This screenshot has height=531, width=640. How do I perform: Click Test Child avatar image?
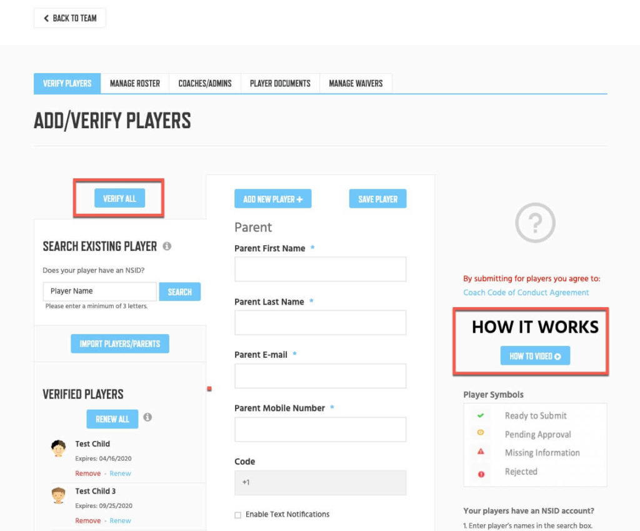tap(58, 448)
